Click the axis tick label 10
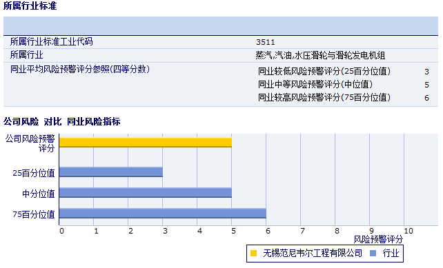Screen dimensions: 443x268 click(408, 231)
